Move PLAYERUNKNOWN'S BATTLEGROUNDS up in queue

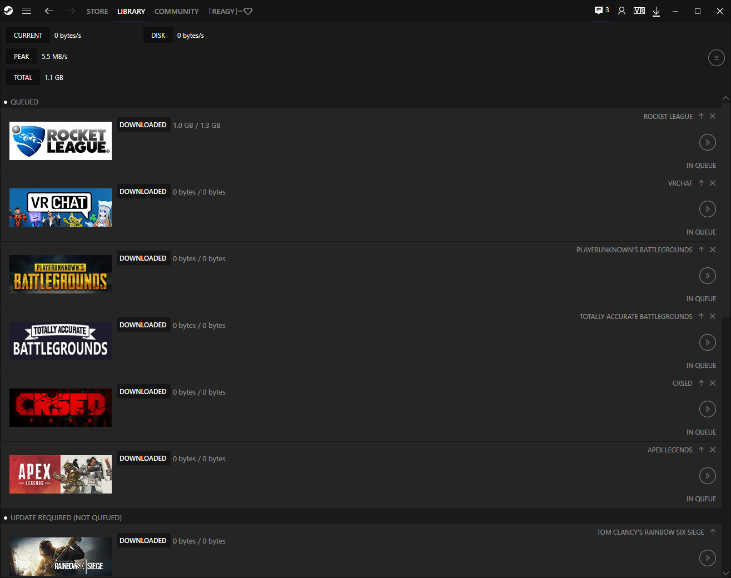[702, 250]
